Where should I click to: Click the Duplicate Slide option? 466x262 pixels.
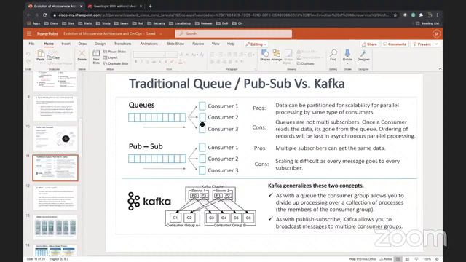point(116,63)
